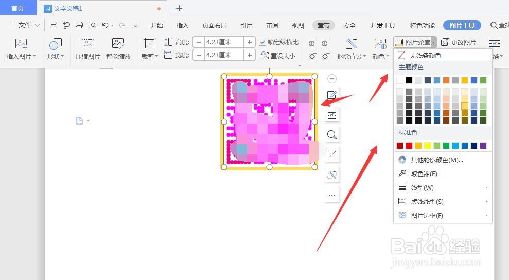Choose No Line Color (无线条颜色)
The image size is (509, 280).
pos(443,55)
